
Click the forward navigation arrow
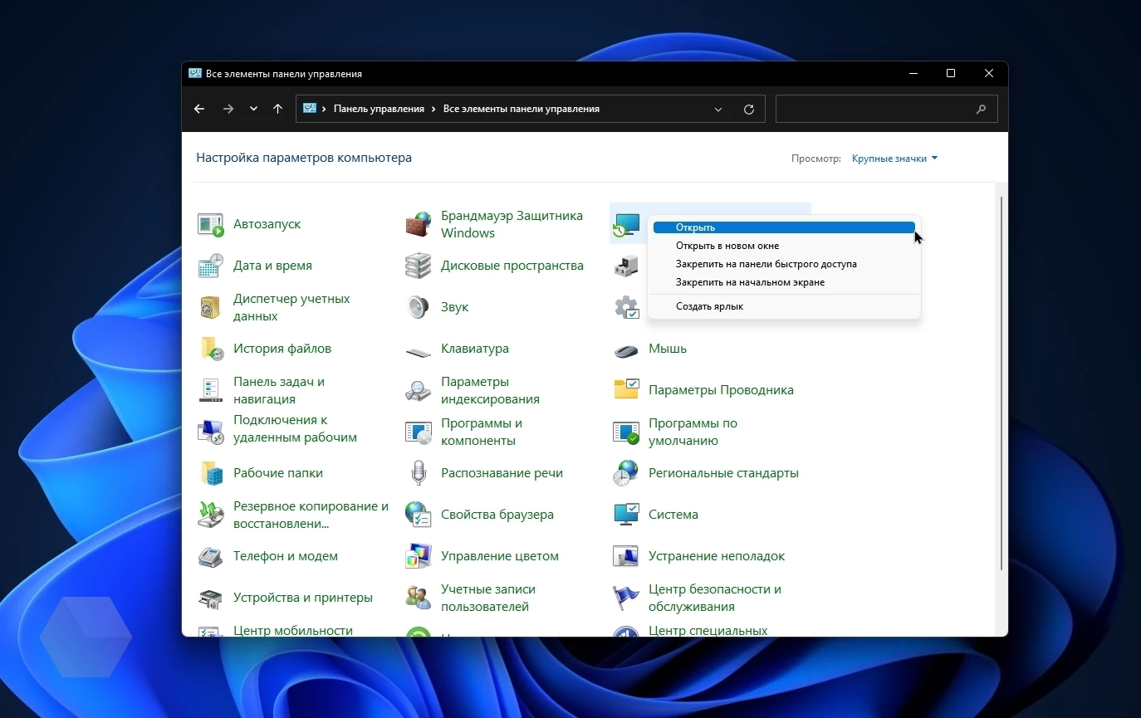coord(228,109)
